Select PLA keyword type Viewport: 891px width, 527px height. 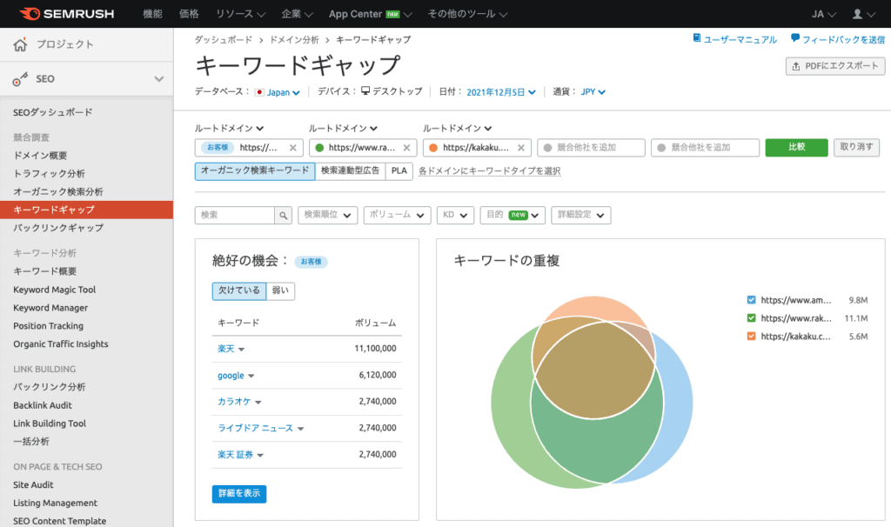399,171
